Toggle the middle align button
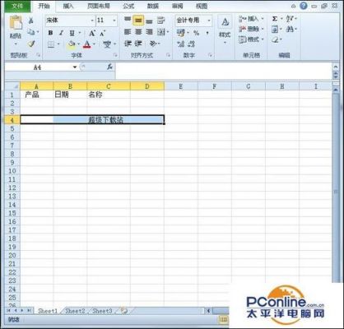 point(138,21)
